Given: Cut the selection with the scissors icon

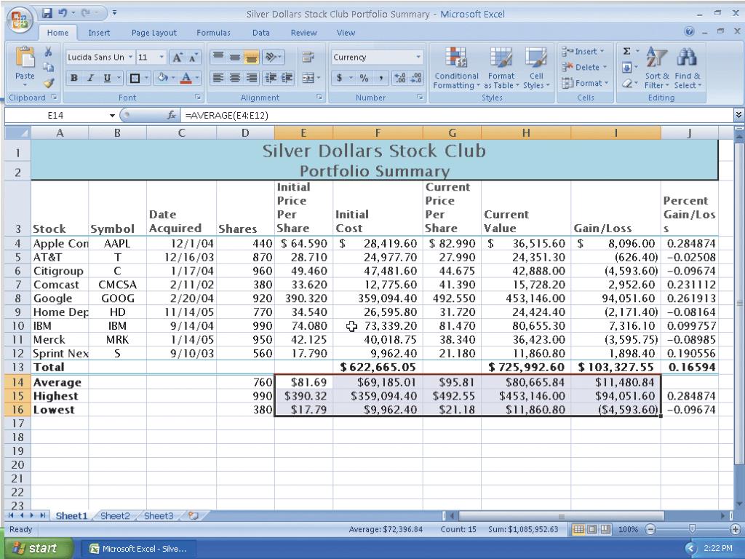Looking at the screenshot, I should click(x=48, y=52).
